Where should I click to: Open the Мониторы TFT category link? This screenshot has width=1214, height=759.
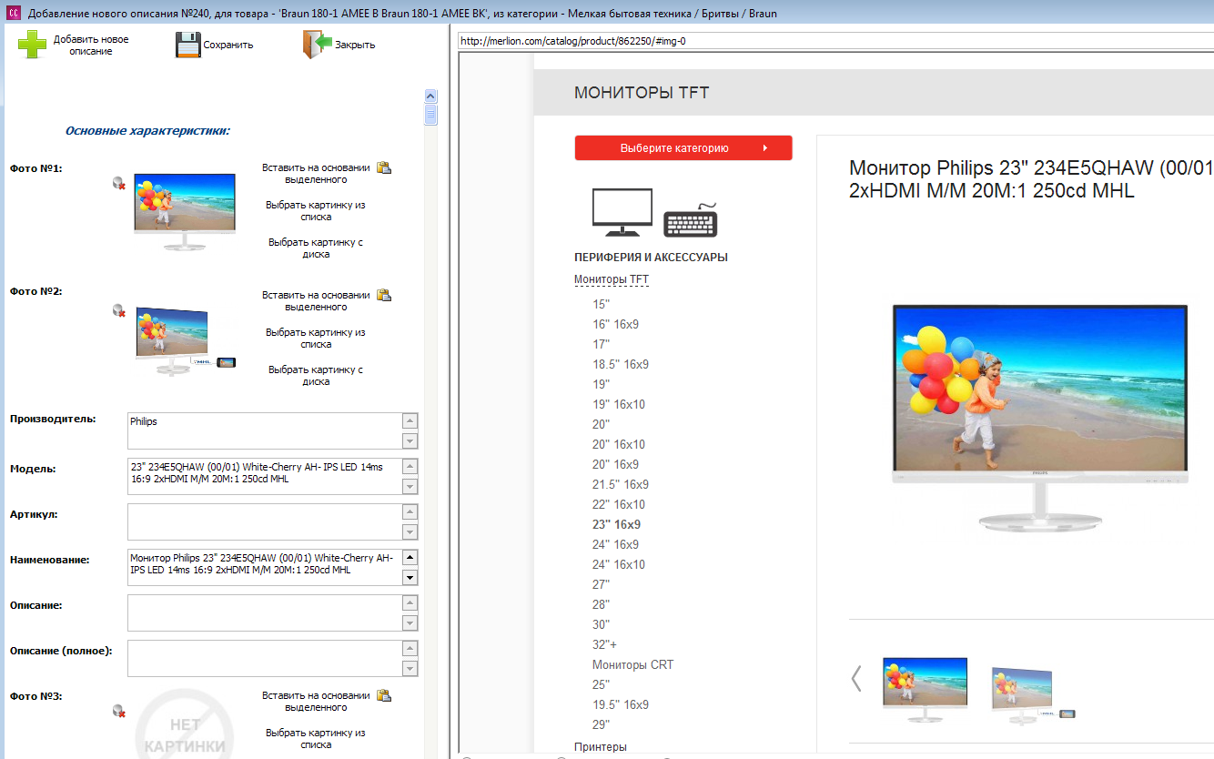(x=612, y=279)
